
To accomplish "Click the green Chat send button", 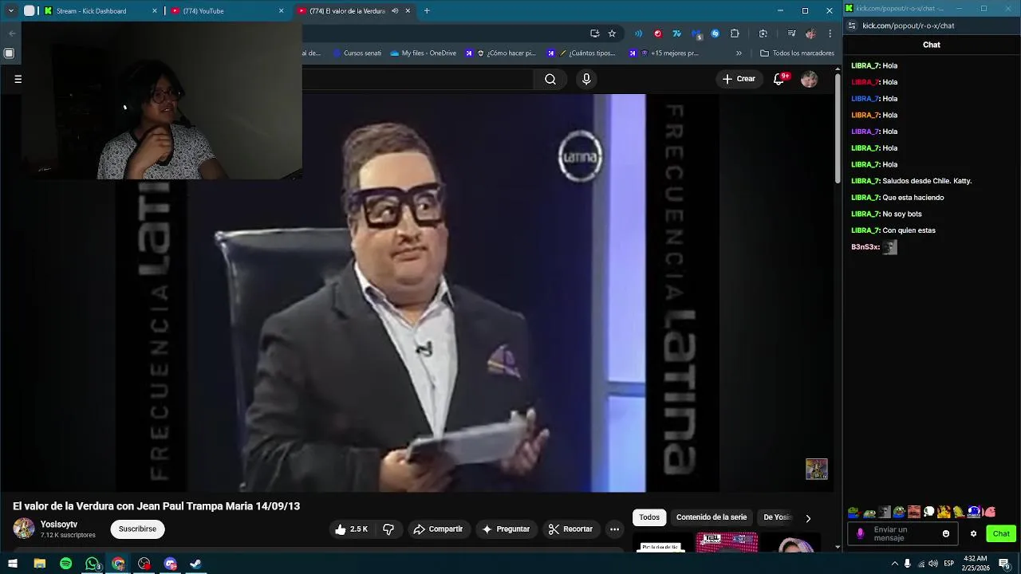I will pyautogui.click(x=1001, y=534).
